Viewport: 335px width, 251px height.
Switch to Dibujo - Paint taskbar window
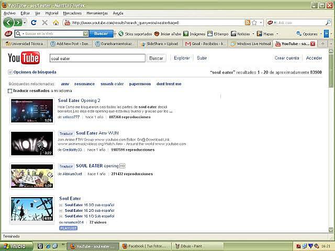coord(198,246)
